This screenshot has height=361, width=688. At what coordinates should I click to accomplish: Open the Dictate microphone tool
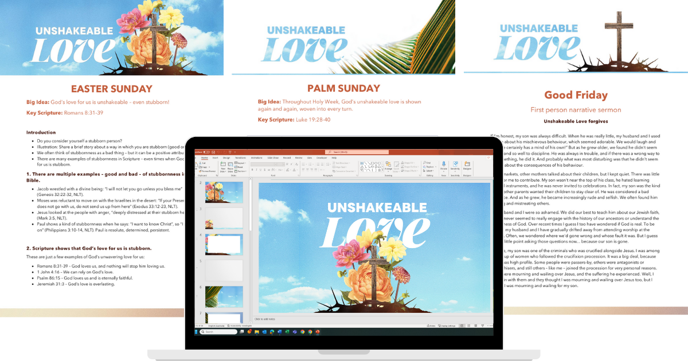point(443,166)
